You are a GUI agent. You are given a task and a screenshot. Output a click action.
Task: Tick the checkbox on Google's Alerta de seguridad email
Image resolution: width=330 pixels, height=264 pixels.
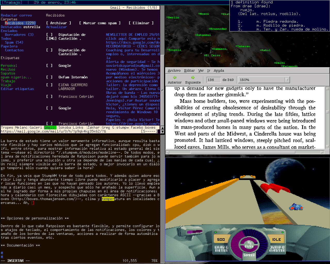coord(49,65)
